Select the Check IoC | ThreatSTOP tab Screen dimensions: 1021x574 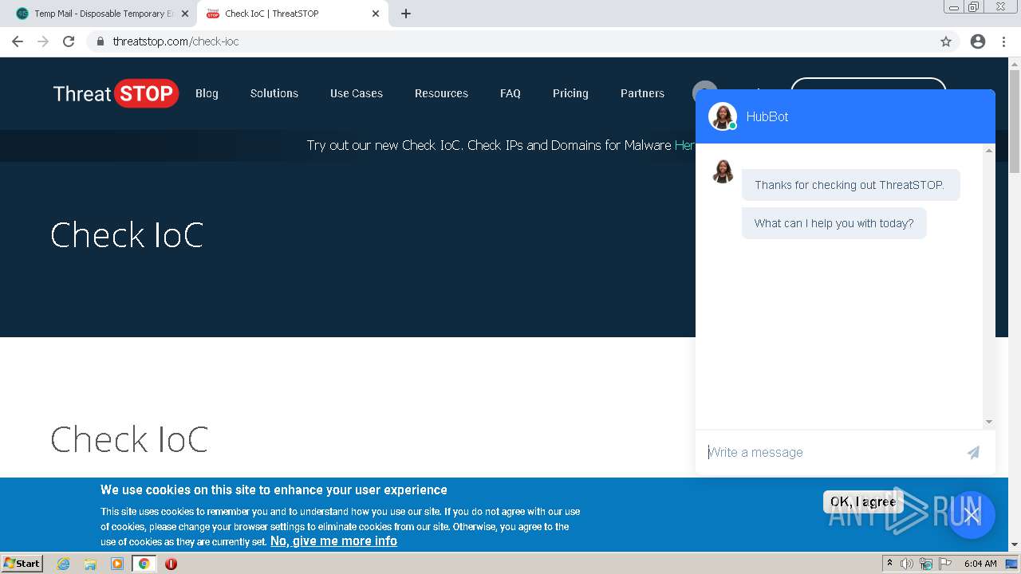point(292,14)
